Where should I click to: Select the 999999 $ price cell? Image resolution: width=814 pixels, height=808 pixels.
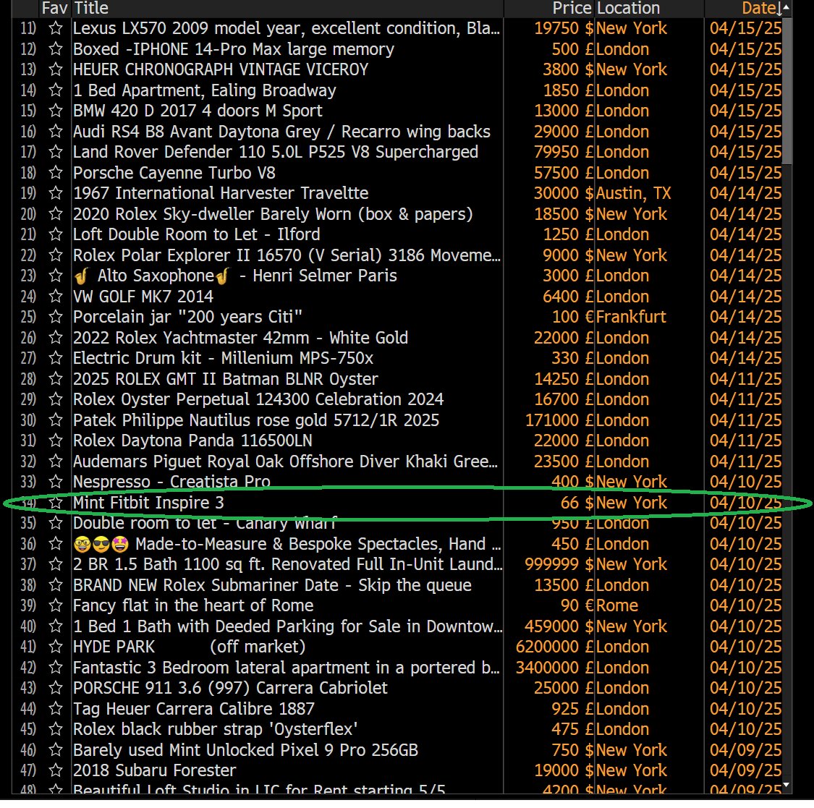559,565
